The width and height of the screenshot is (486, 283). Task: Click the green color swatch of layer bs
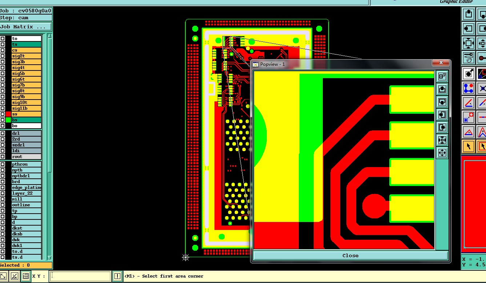coord(8,120)
